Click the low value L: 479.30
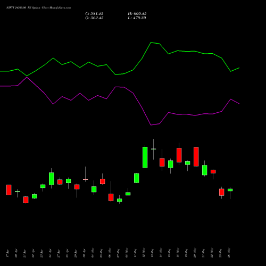Image resolution: width=266 pixels, height=266 pixels. coord(137,18)
